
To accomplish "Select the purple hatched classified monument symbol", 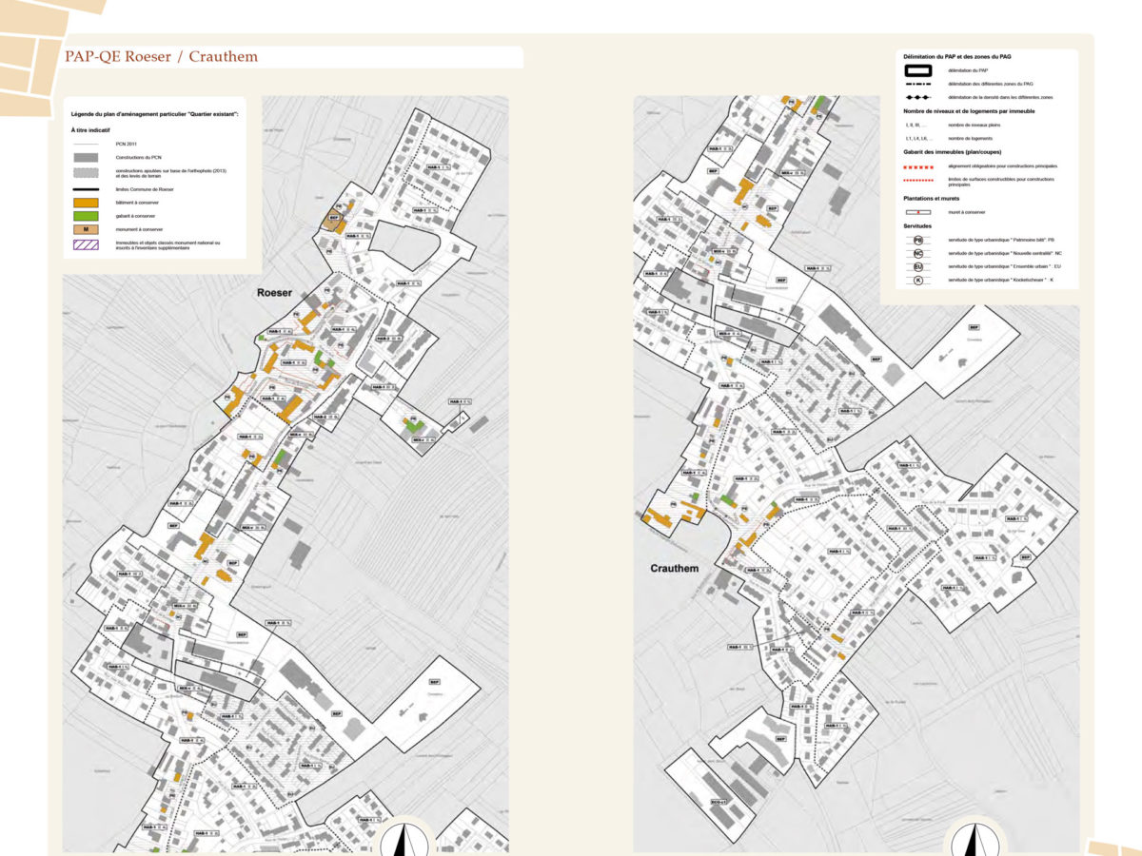I will 87,245.
